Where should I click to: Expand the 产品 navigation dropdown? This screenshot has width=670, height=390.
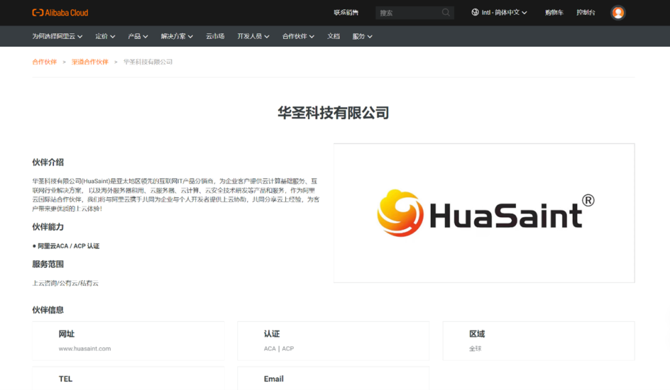coord(137,36)
